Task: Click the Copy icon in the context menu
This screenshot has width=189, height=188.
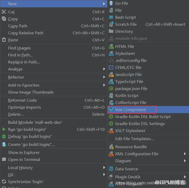Action: coord(4,19)
